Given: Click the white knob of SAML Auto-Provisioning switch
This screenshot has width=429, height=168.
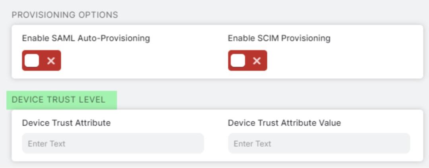Looking at the screenshot, I should 32,60.
